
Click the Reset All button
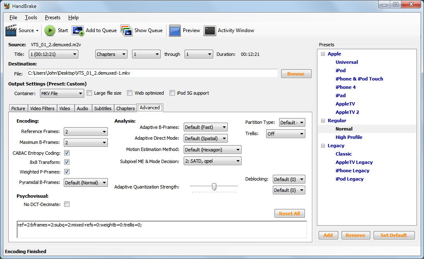pyautogui.click(x=289, y=213)
